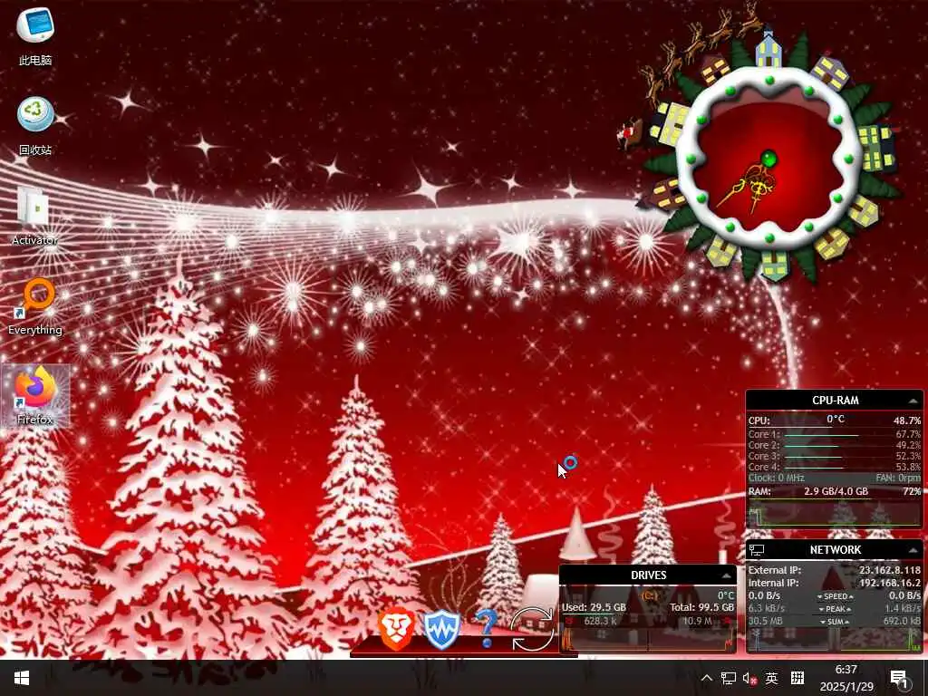Switch the 英 input language indicator
Screen dimensions: 928x696
772,678
